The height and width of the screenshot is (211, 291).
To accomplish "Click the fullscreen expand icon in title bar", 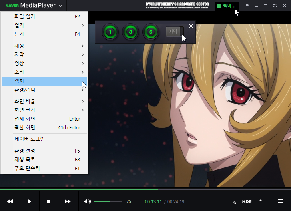I will 275,6.
